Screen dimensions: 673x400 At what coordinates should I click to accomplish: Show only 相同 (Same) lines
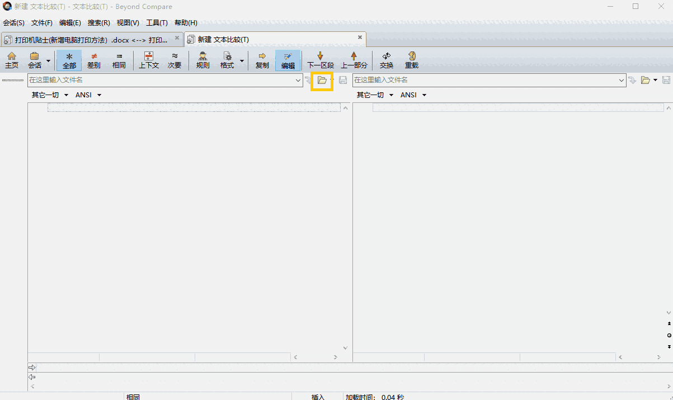(119, 60)
